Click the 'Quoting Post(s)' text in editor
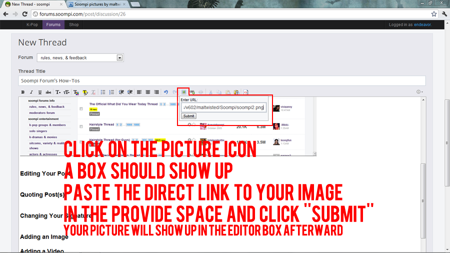 (x=42, y=195)
